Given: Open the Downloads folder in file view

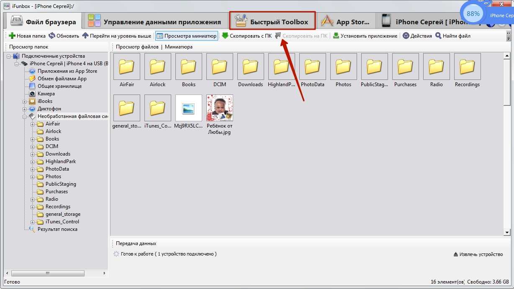Looking at the screenshot, I should 250,66.
